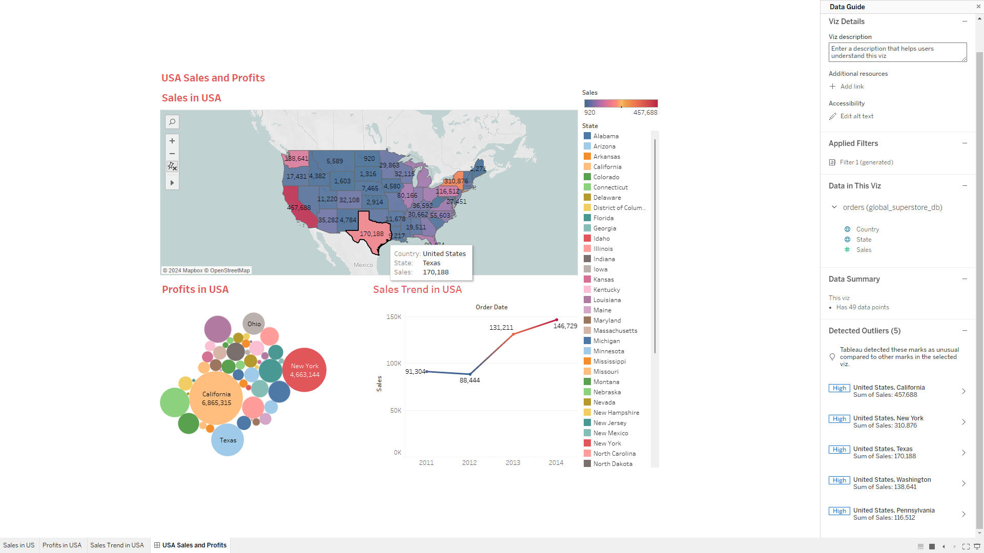Enter presentation mode from status bar

[977, 546]
